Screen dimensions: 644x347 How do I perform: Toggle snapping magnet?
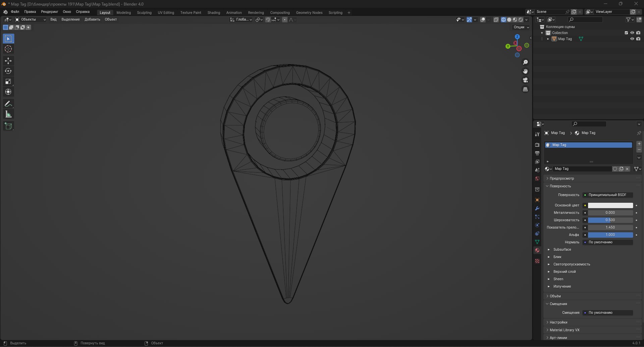[x=268, y=20]
